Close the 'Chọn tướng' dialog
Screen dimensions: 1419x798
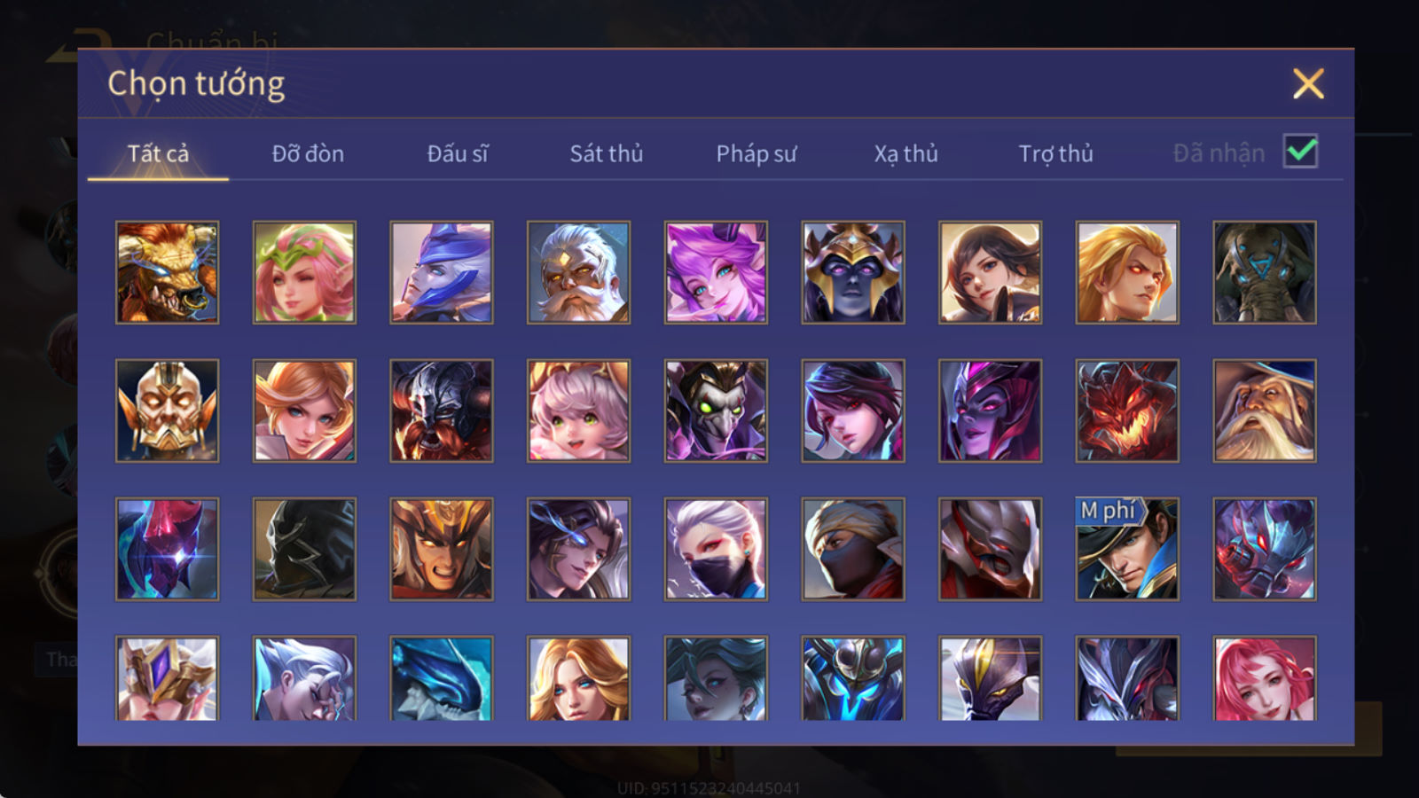(1308, 84)
